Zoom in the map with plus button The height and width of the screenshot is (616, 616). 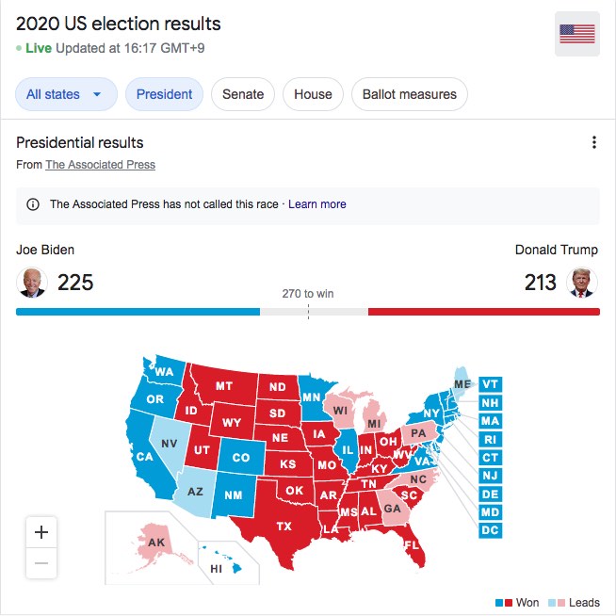point(41,532)
